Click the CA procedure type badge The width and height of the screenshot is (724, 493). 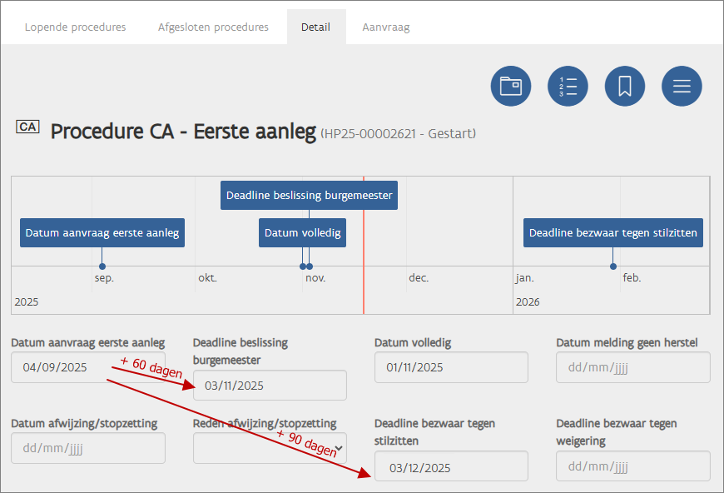coord(27,127)
